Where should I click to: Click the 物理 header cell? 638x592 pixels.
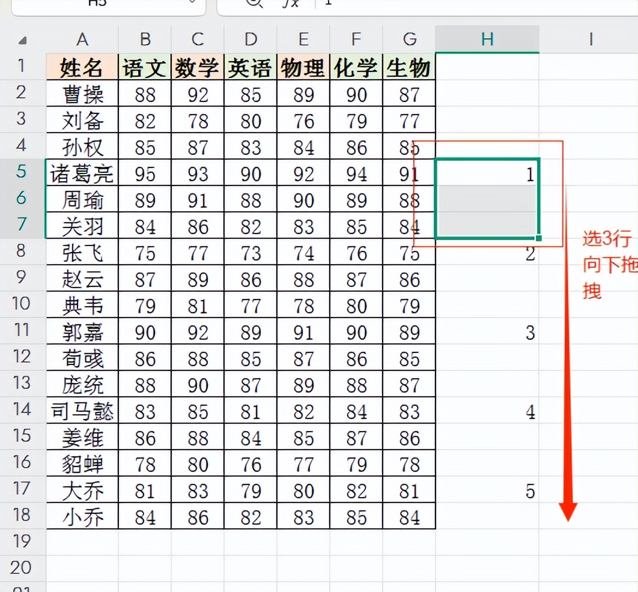click(x=303, y=67)
